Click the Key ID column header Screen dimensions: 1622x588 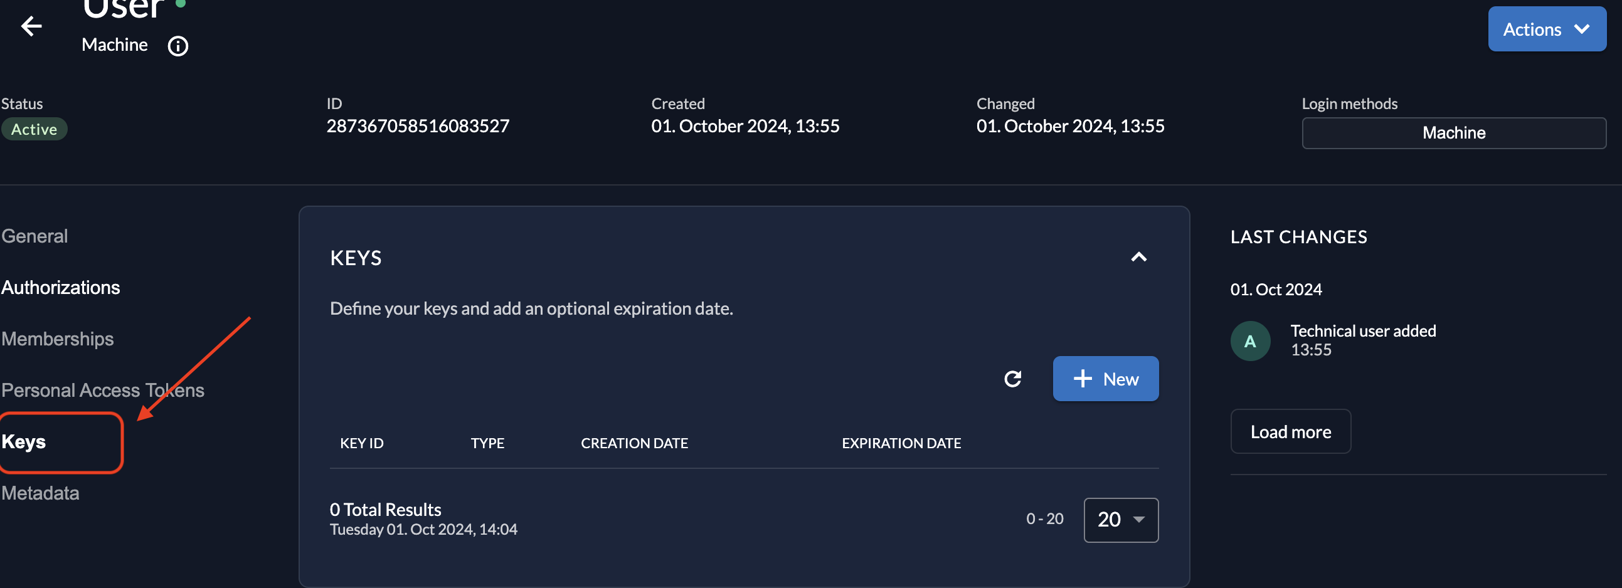click(361, 443)
